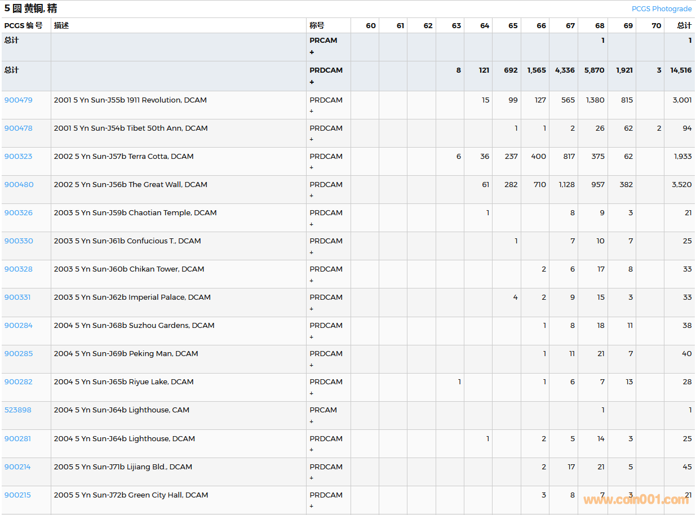Image resolution: width=696 pixels, height=515 pixels.
Task: Open the 900215 Green City Hall link
Action: 17,495
